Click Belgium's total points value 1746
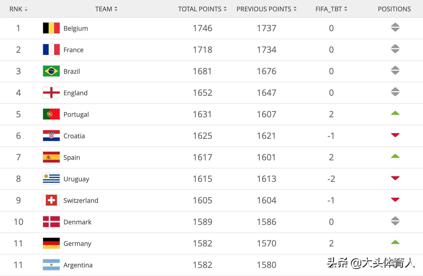The image size is (423, 276). coord(202,28)
